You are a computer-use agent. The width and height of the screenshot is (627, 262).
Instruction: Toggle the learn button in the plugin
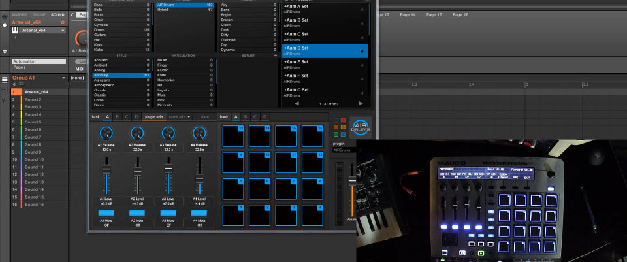click(x=204, y=117)
